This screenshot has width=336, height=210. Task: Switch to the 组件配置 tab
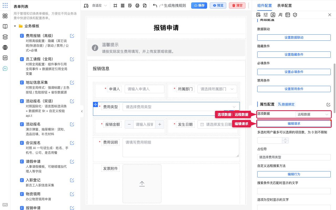(x=265, y=6)
